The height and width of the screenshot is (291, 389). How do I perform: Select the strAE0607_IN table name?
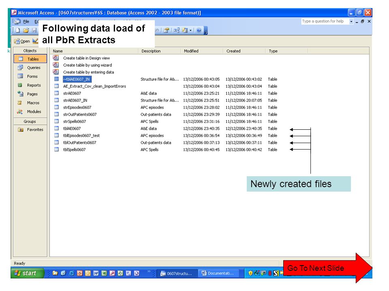click(75, 100)
